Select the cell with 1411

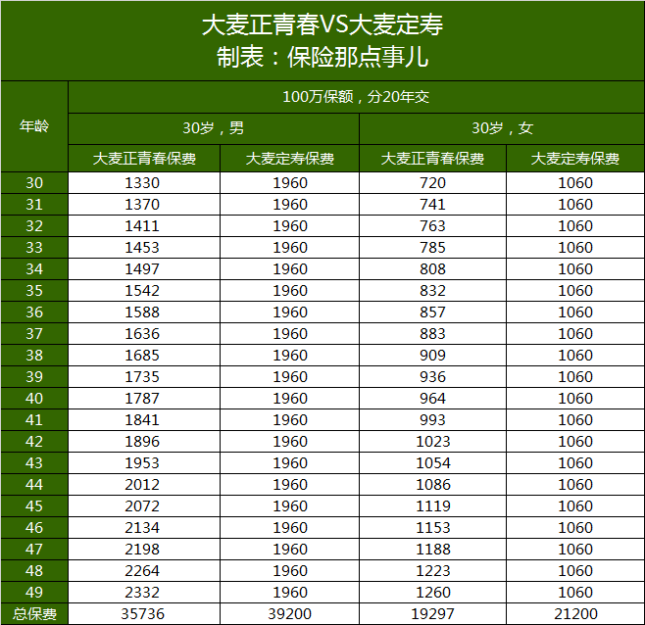click(144, 225)
